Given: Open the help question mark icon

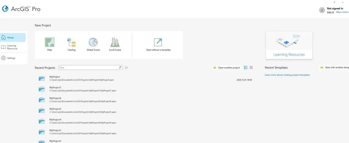Looking at the screenshot, I should [x=334, y=3].
